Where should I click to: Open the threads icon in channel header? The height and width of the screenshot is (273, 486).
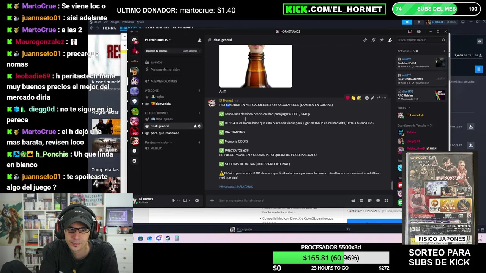tap(365, 40)
